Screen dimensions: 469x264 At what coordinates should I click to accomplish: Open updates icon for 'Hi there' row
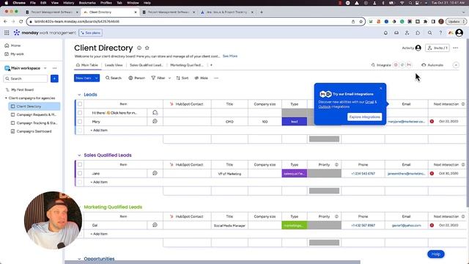155,112
